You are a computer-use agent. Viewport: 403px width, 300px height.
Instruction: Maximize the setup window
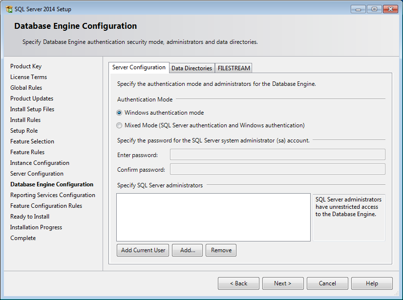click(x=374, y=9)
